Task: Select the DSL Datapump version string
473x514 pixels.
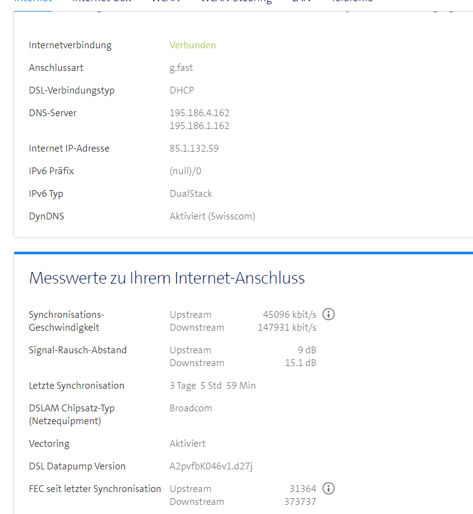Action: pos(211,466)
